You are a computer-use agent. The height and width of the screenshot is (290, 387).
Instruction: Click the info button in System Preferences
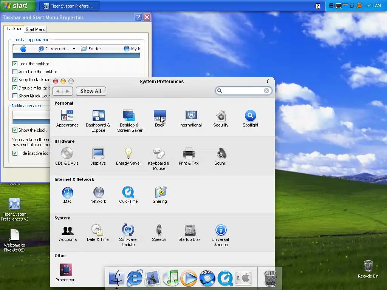pos(268,81)
